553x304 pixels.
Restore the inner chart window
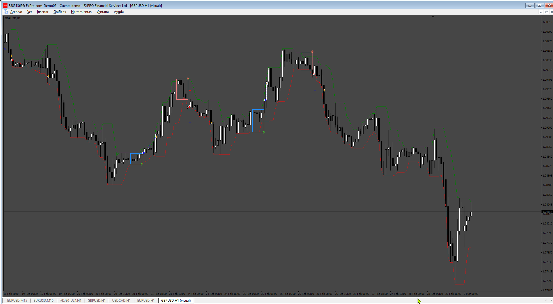(x=546, y=12)
